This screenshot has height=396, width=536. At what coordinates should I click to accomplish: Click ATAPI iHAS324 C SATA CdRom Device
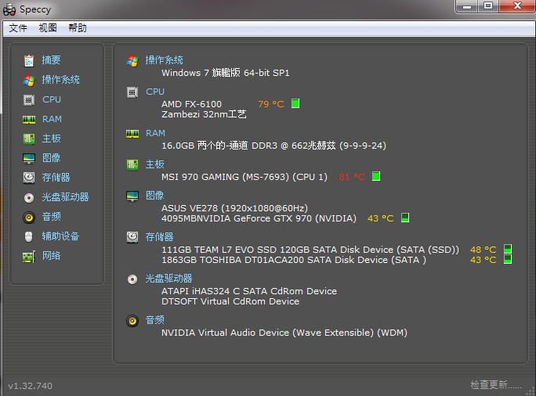click(x=249, y=291)
